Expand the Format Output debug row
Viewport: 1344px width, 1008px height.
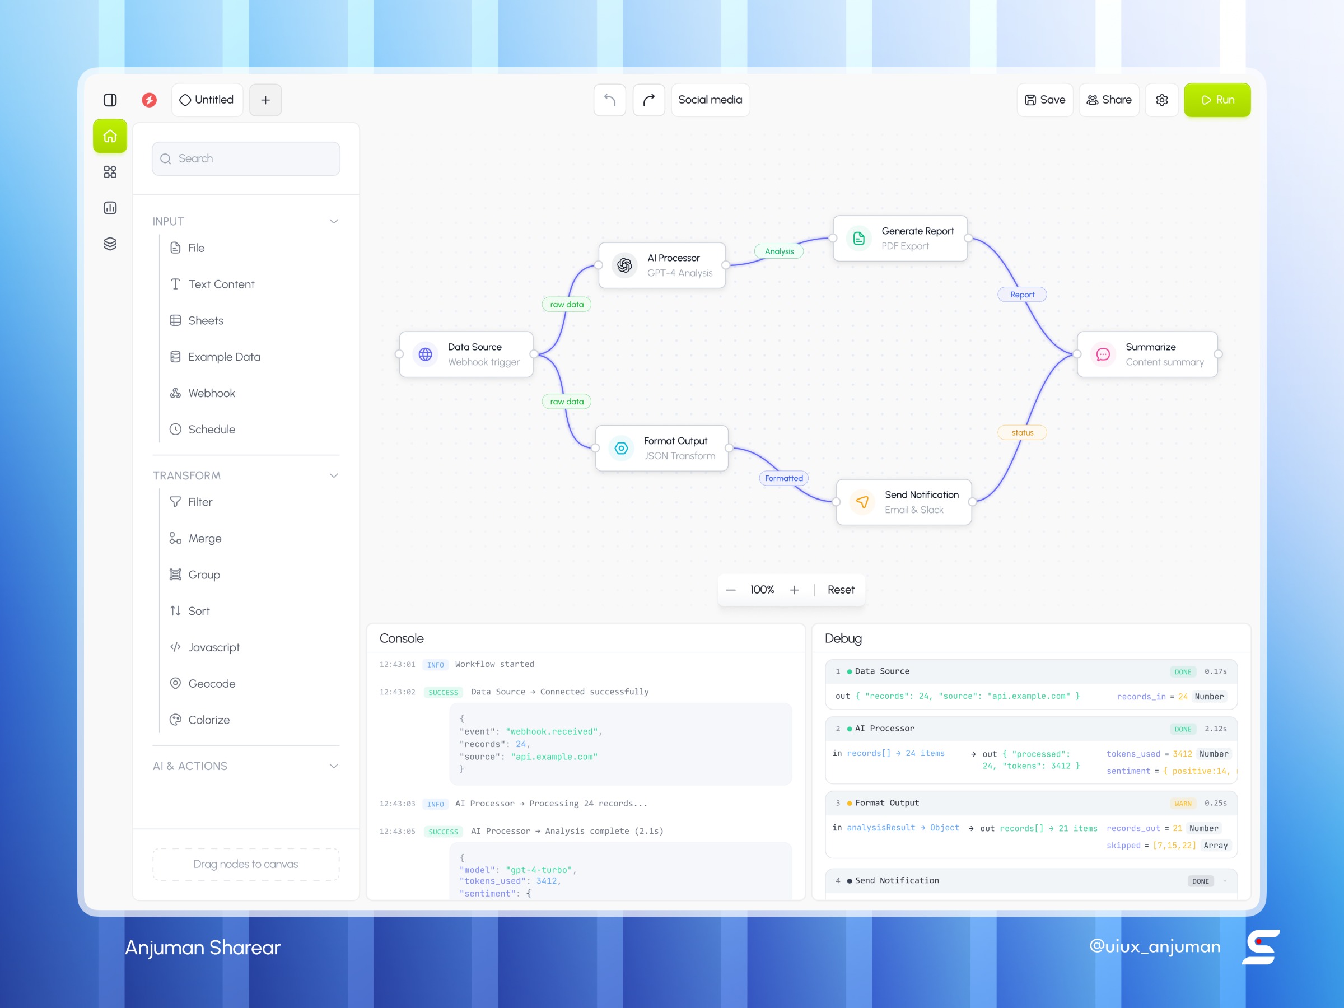pyautogui.click(x=1030, y=802)
